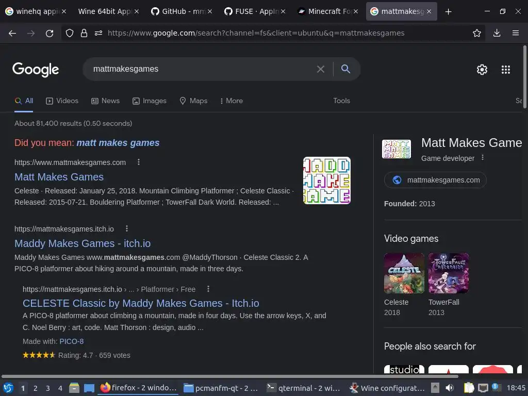The image size is (528, 396).
Task: Bring up the firefox taskbar windows
Action: click(139, 388)
